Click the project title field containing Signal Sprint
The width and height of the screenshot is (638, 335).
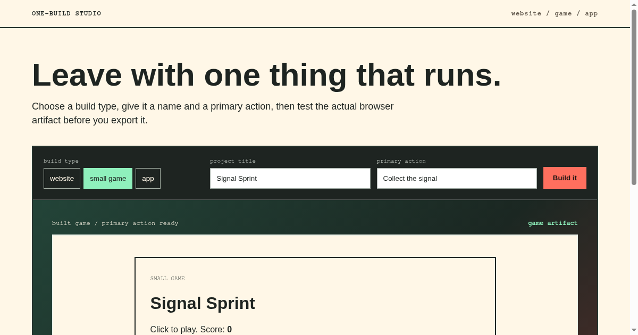(x=290, y=178)
